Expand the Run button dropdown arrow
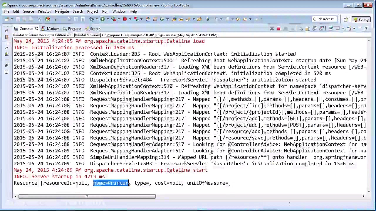Viewport: 376px width, 211px height. tap(108, 19)
